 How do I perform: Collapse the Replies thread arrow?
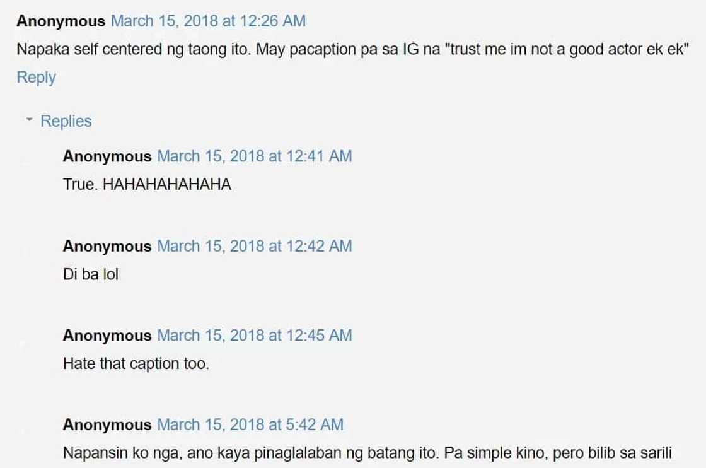tap(29, 120)
